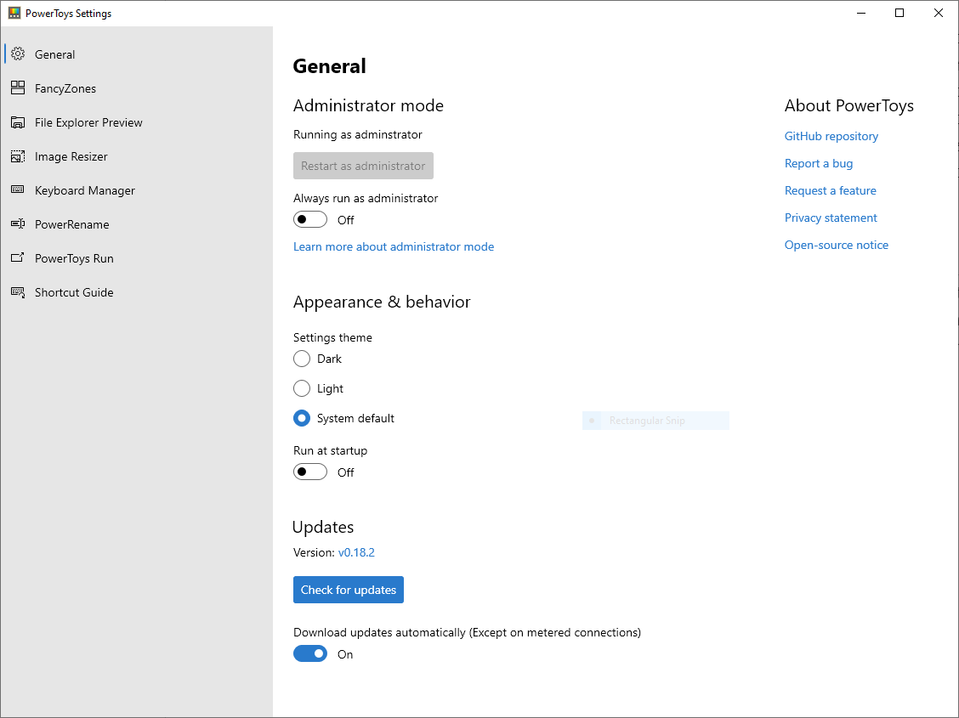Viewport: 959px width, 718px height.
Task: Open FancyZones via its grid icon
Action: pos(18,88)
